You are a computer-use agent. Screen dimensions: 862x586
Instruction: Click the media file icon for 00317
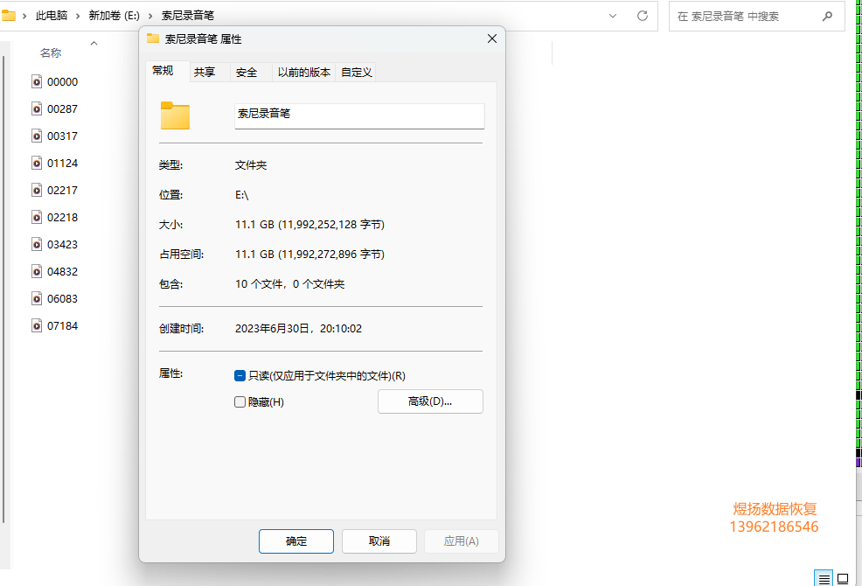37,136
